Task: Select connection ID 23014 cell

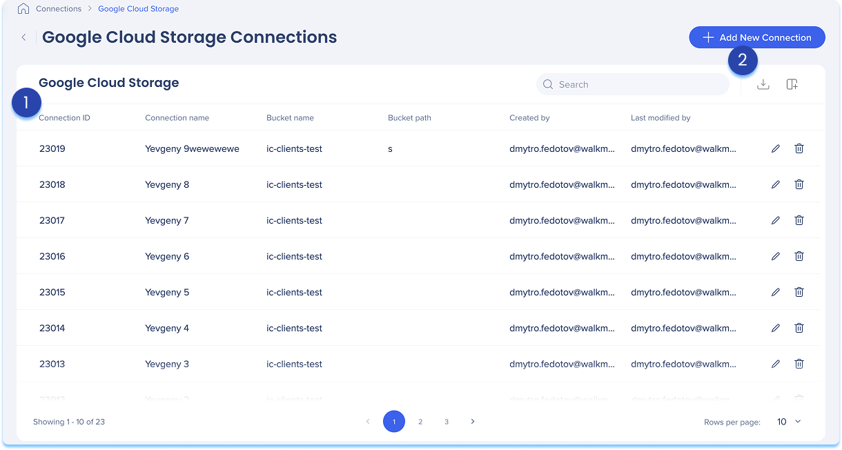Action: (x=52, y=328)
